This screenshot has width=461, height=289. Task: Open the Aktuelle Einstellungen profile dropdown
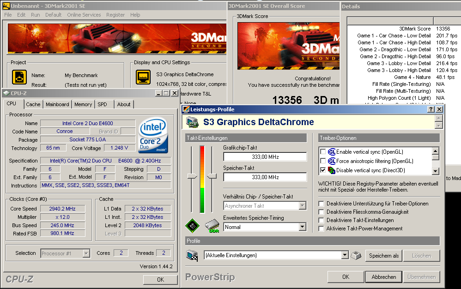coord(345,255)
